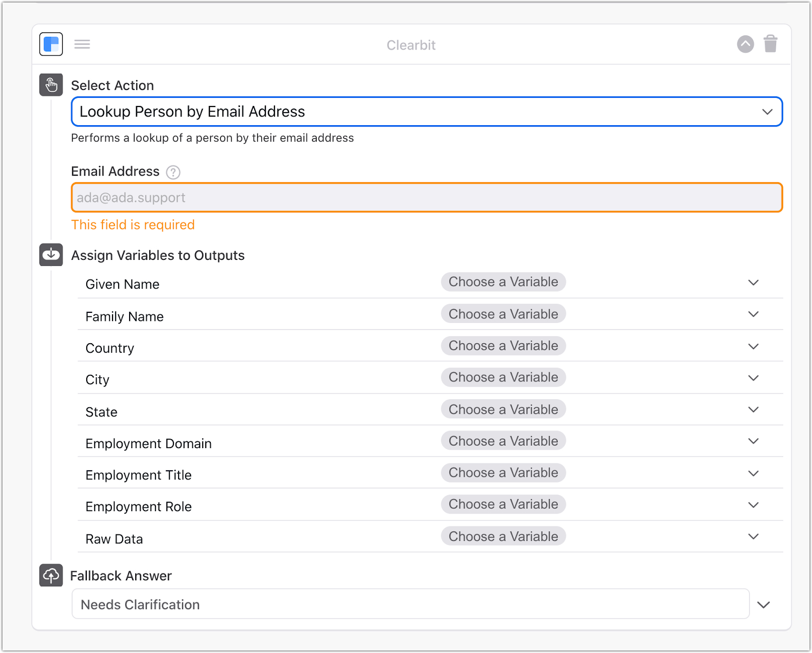This screenshot has width=812, height=653.
Task: Collapse the Clearbit block with up arrow
Action: (745, 44)
